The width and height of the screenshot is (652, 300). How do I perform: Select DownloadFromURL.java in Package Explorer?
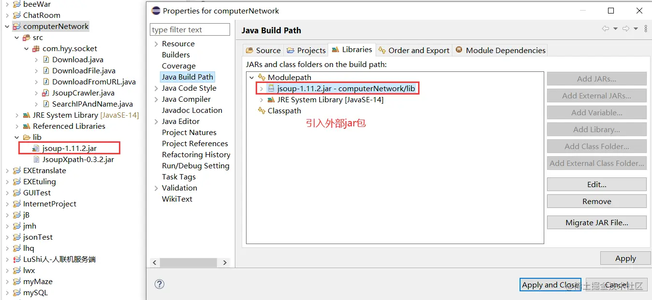(x=94, y=82)
